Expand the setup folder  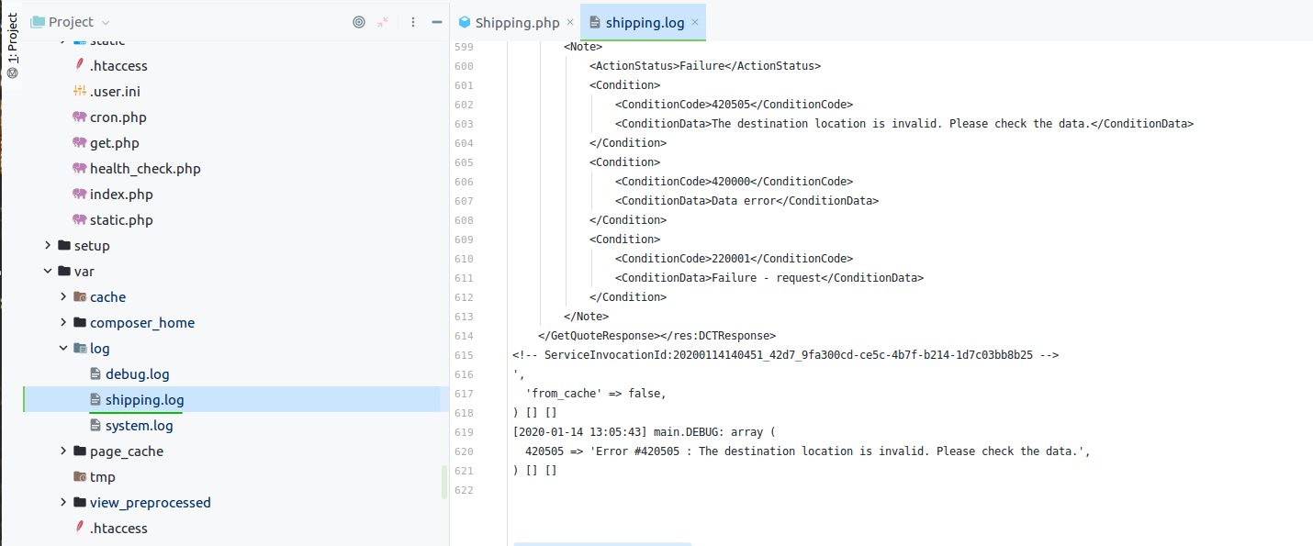click(x=48, y=245)
